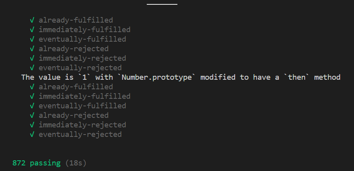
Task: Click the first eventually-fulfilled test result text
Action: click(x=82, y=39)
